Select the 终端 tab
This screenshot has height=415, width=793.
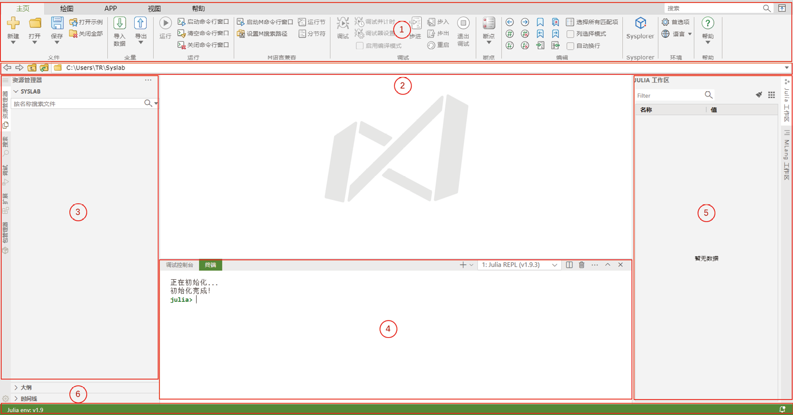click(211, 265)
